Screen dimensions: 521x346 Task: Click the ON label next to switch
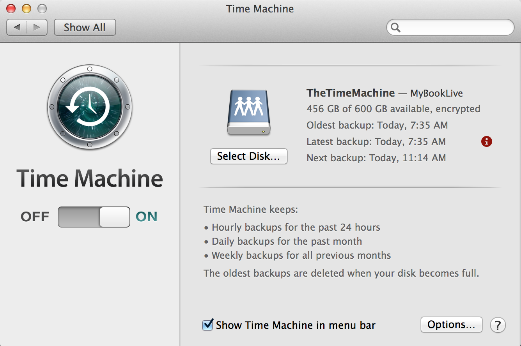[x=147, y=217]
